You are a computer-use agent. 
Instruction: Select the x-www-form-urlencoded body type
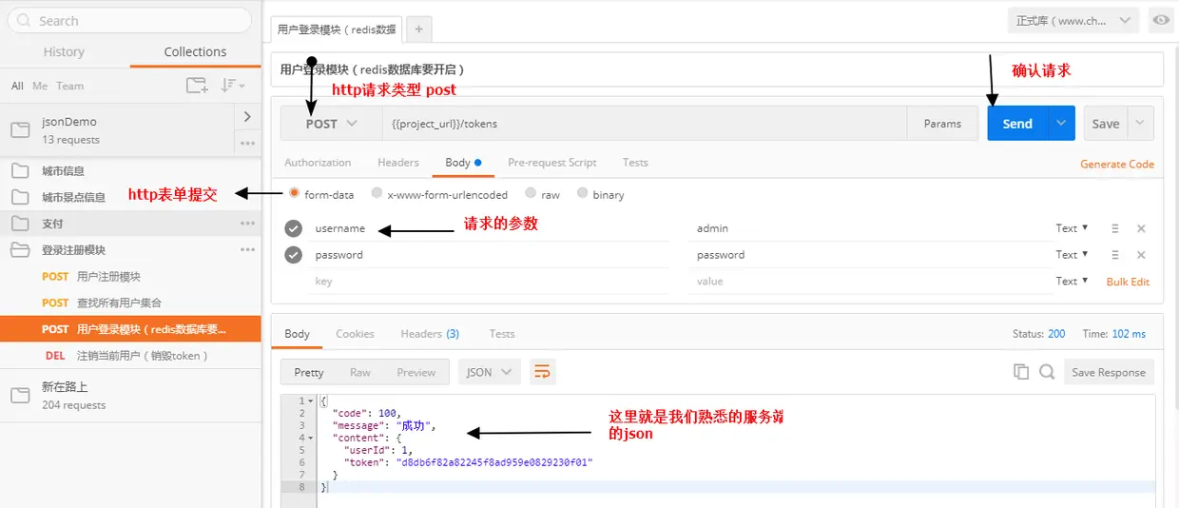tap(377, 194)
